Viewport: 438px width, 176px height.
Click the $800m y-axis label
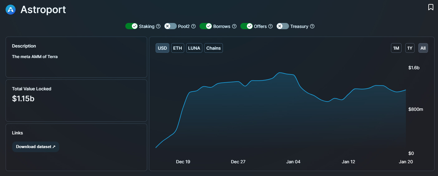(416, 109)
